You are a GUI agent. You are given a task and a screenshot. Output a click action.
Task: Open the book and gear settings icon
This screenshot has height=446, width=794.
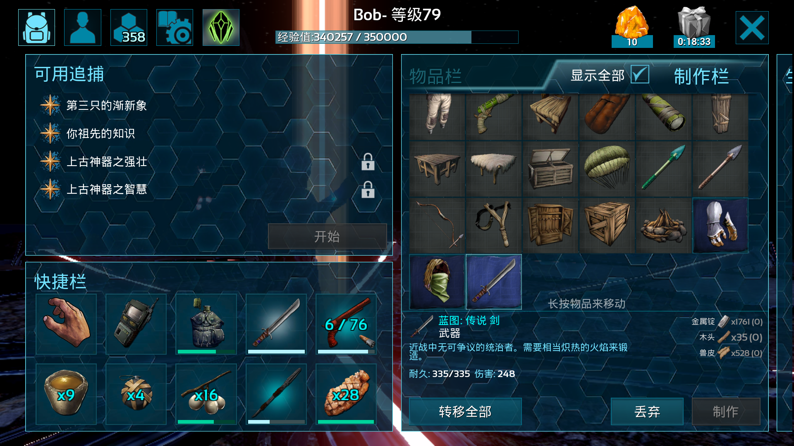(x=175, y=27)
